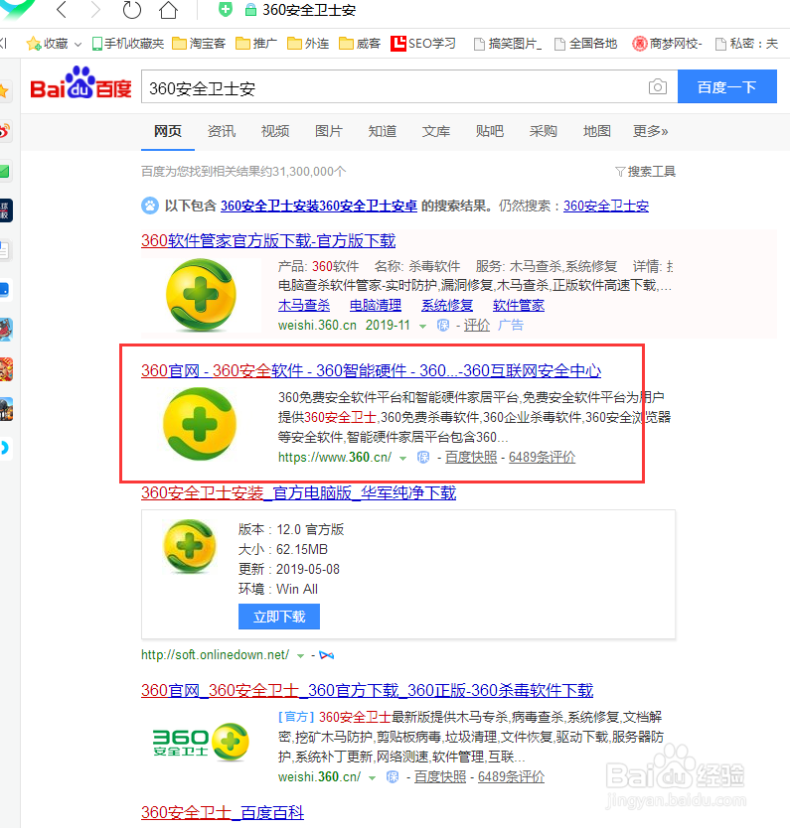The image size is (790, 828).
Task: Open the SEO学习 bookmark
Action: [423, 44]
